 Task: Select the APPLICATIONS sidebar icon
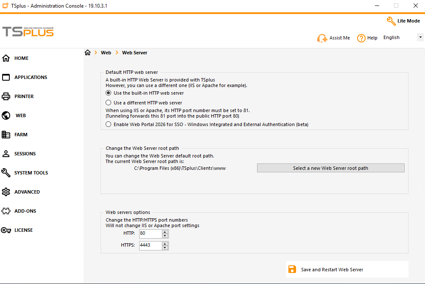coord(29,77)
